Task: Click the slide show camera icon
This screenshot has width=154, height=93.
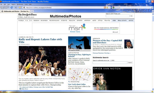Action: [x=20, y=89]
